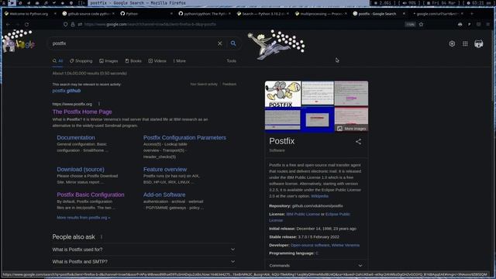
Task: Open Add-on Software link
Action: (x=164, y=195)
